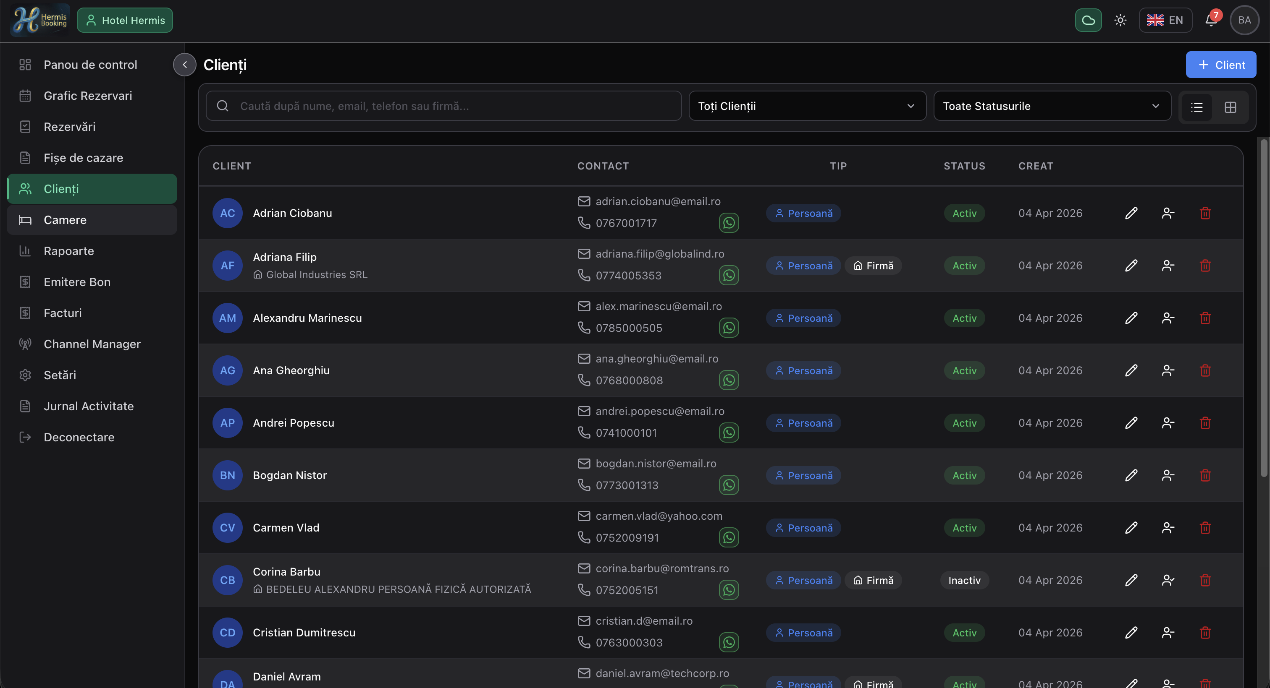This screenshot has height=688, width=1270.
Task: Open the BA profile avatar
Action: click(x=1244, y=20)
